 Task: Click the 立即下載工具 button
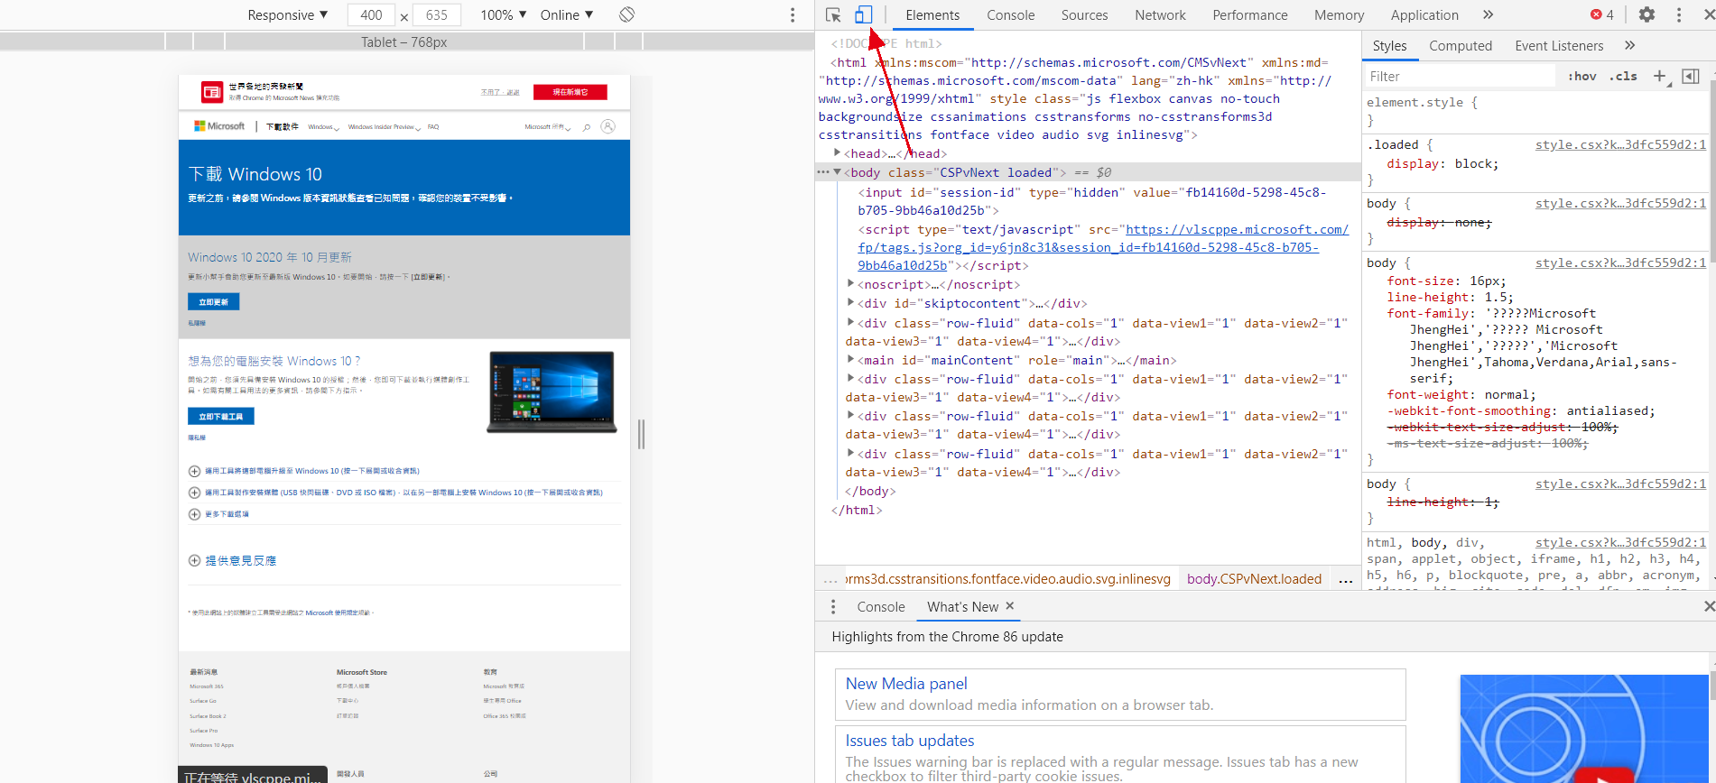[221, 417]
